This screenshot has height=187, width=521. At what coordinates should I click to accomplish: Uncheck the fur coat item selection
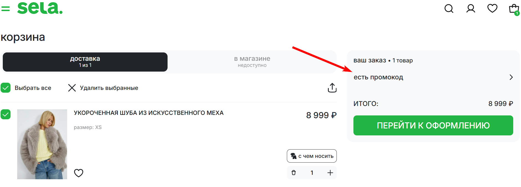tap(6, 114)
